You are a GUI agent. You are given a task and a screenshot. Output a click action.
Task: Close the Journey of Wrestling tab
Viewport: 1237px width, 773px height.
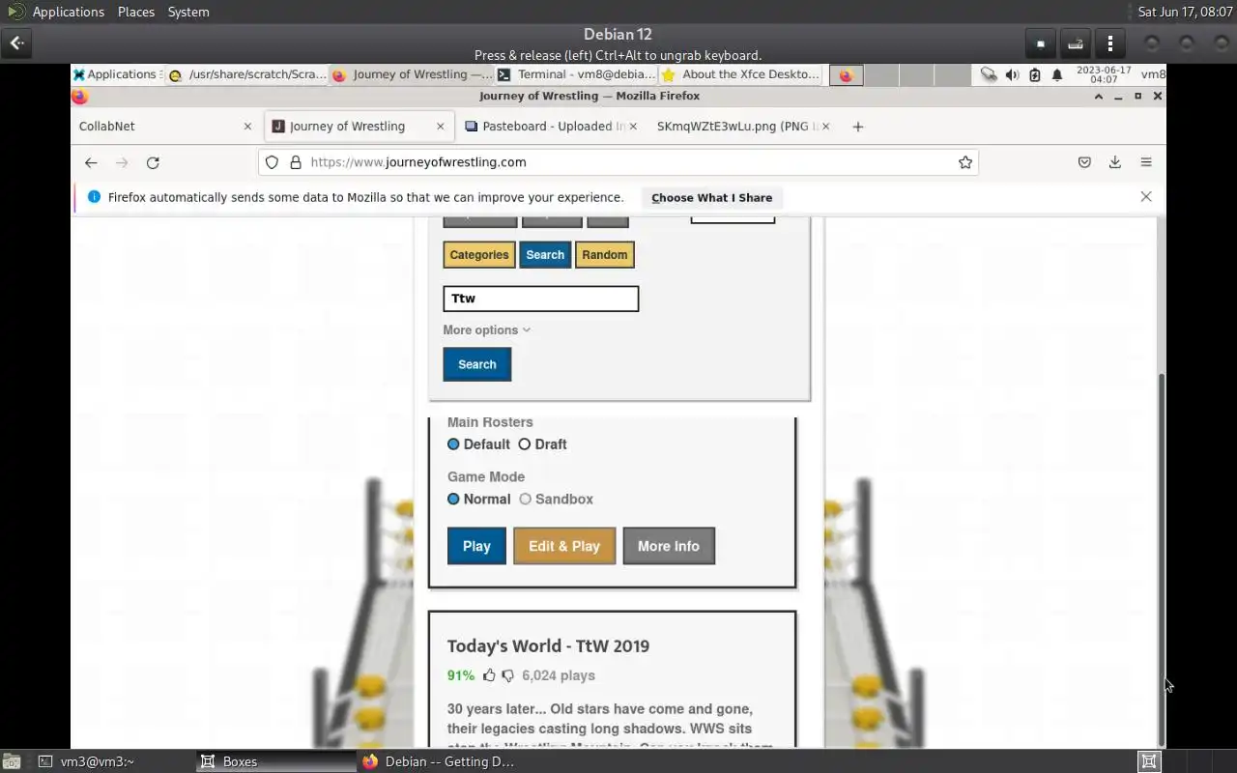(440, 127)
